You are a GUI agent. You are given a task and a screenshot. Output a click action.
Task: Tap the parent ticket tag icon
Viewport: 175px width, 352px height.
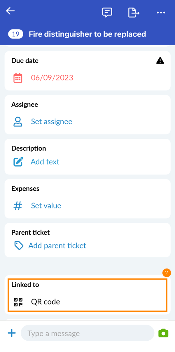coord(19,246)
